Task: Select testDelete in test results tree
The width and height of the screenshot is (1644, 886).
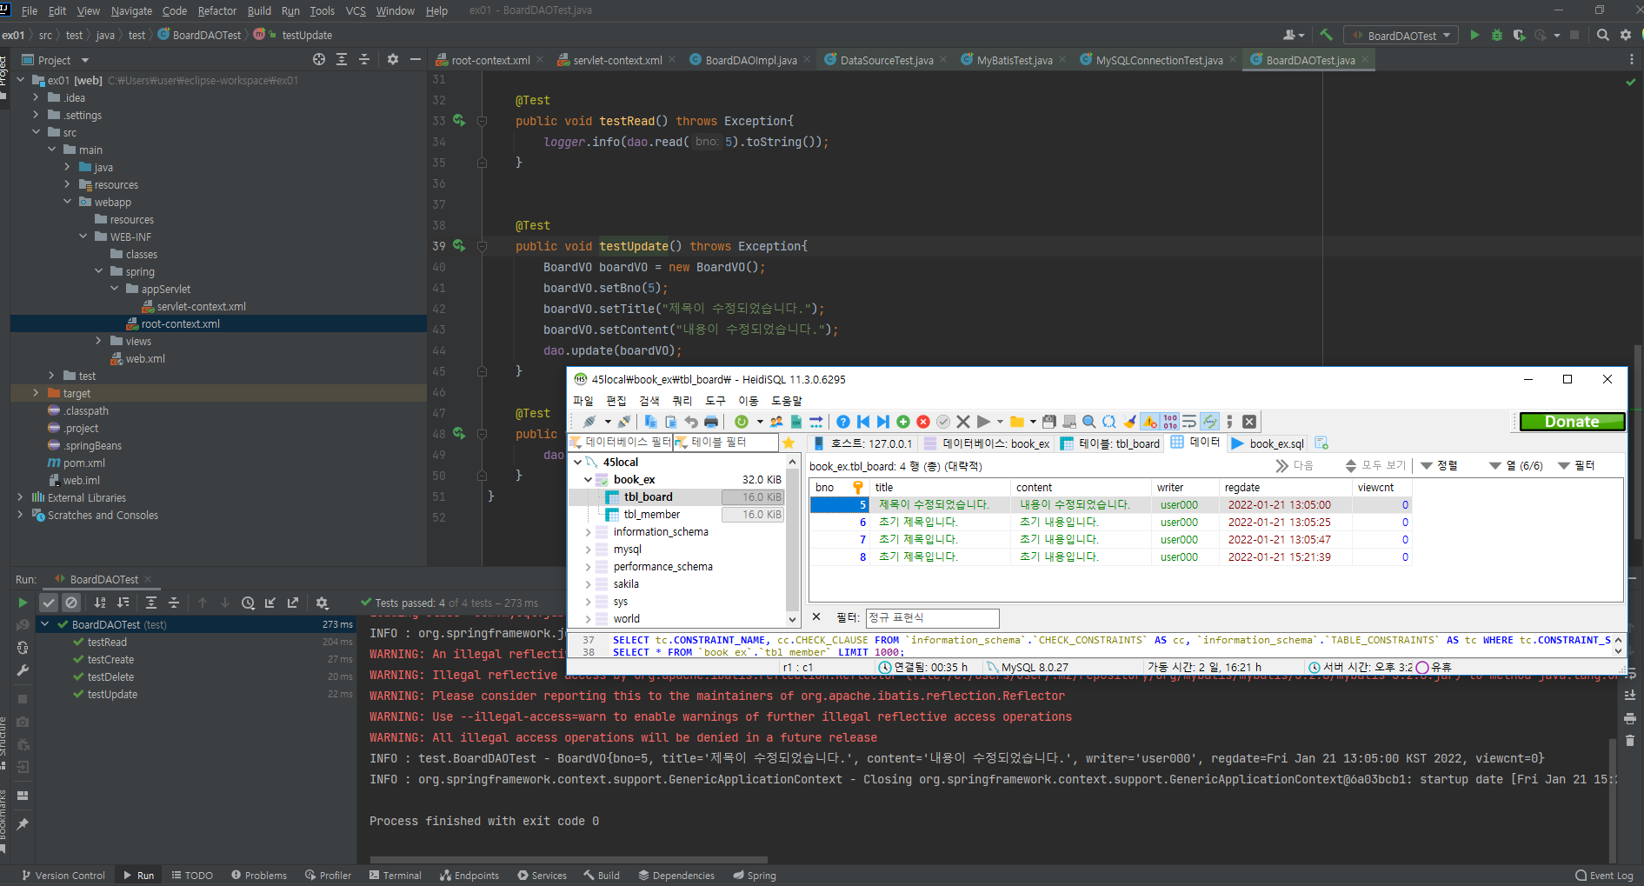Action: [x=110, y=676]
